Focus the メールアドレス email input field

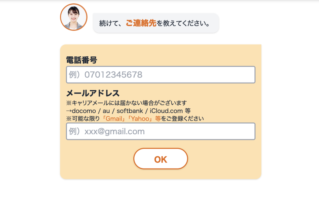(161, 131)
